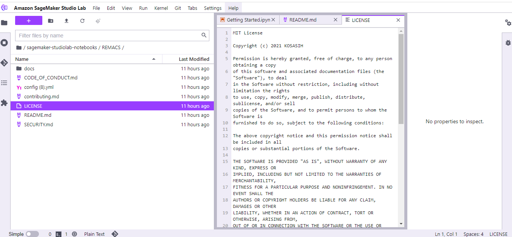The height and width of the screenshot is (237, 512).
Task: Open the Table of Contents sidebar icon
Action: [4, 83]
